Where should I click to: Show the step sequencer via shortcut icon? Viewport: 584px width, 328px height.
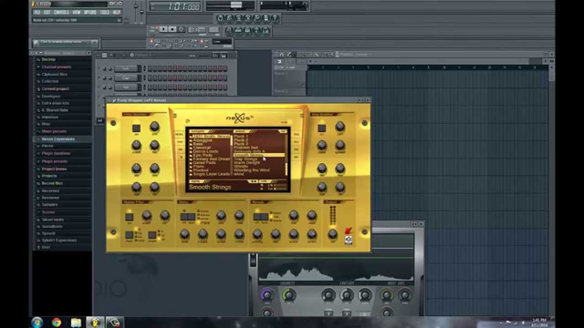coord(238,31)
